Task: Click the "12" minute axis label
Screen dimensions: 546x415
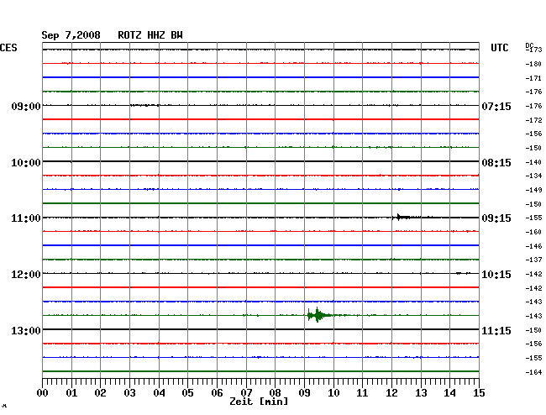Action: tap(391, 393)
